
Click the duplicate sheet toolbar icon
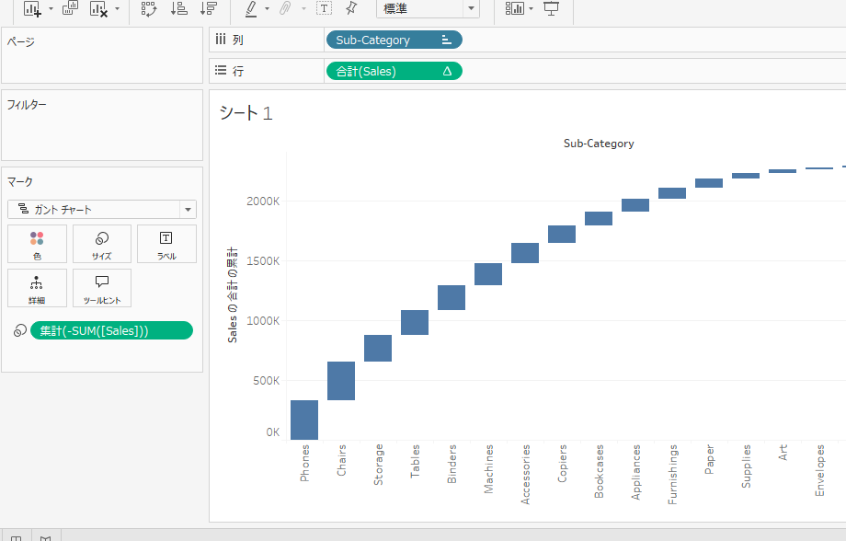pyautogui.click(x=70, y=8)
